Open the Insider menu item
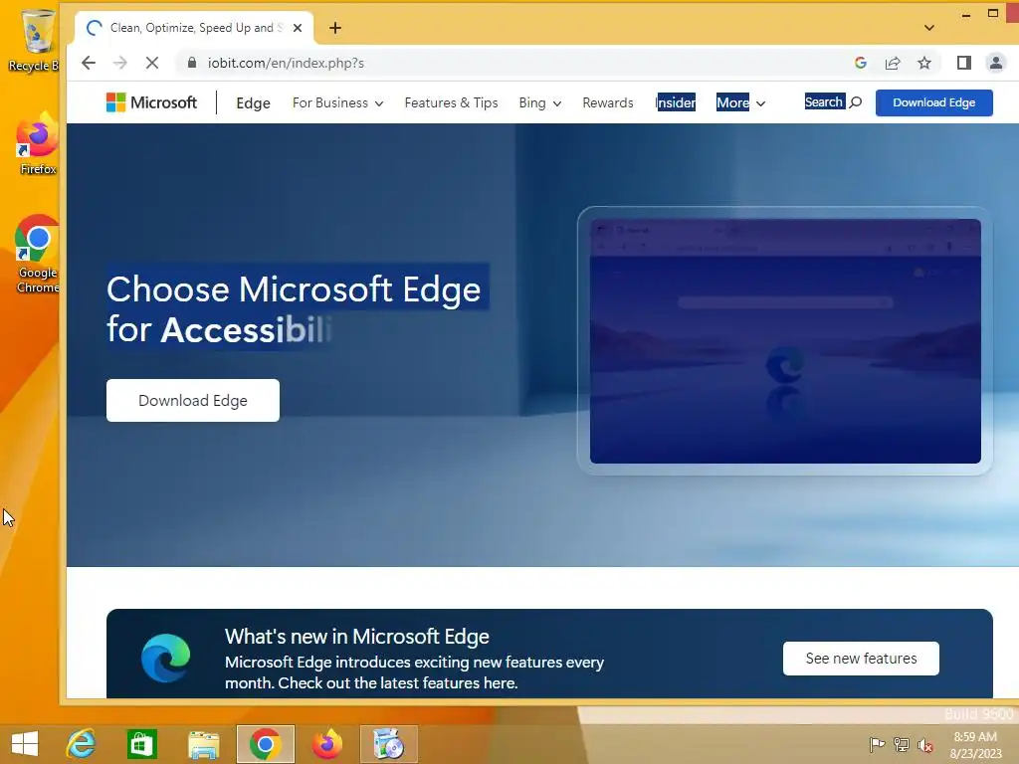This screenshot has height=764, width=1019. [676, 102]
